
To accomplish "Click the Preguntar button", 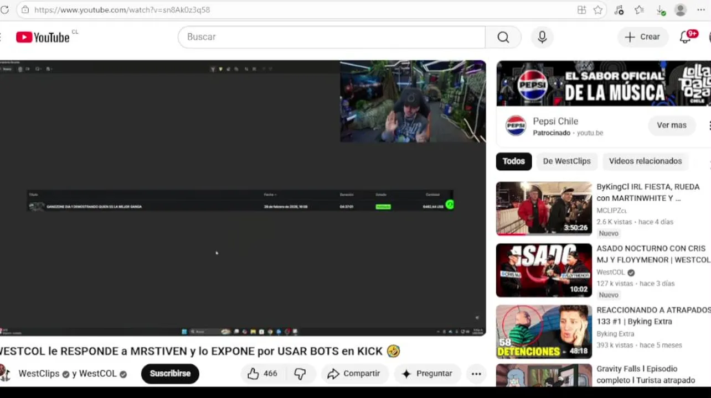I will pyautogui.click(x=427, y=374).
